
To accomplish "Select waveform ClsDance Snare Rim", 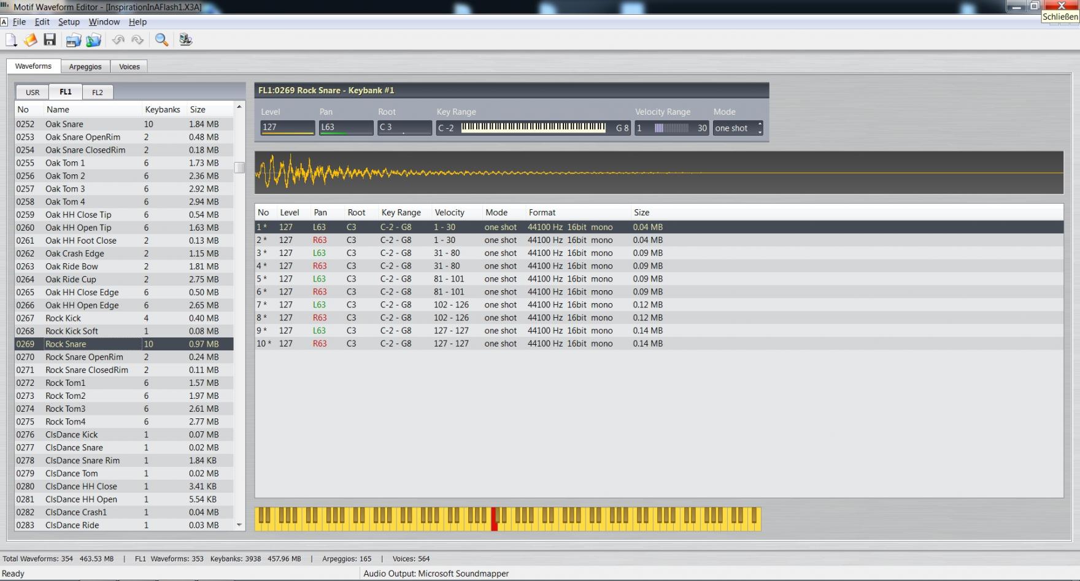I will [x=124, y=460].
